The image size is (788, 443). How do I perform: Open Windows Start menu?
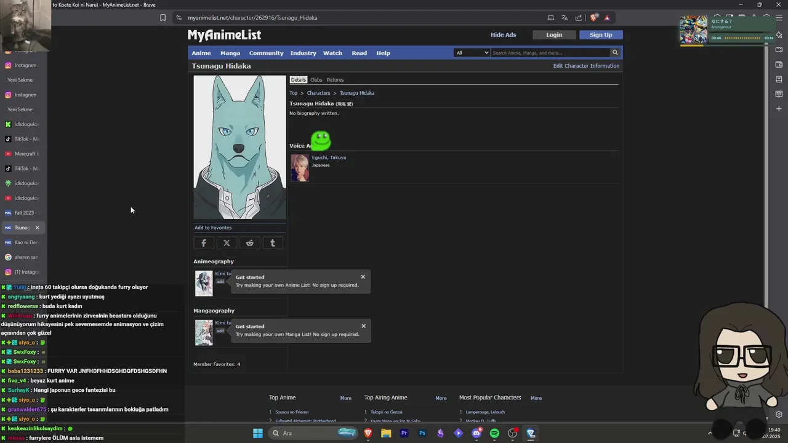coord(258,433)
